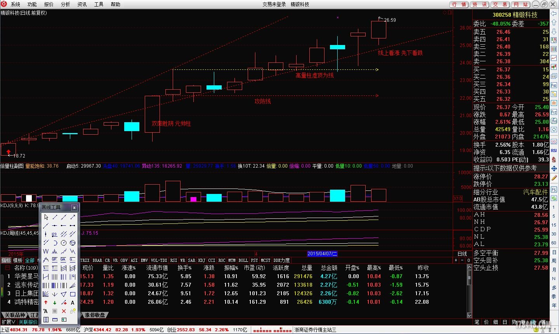Open the 工具 menu
Screen dimensions: 559x334
pyautogui.click(x=99, y=4)
